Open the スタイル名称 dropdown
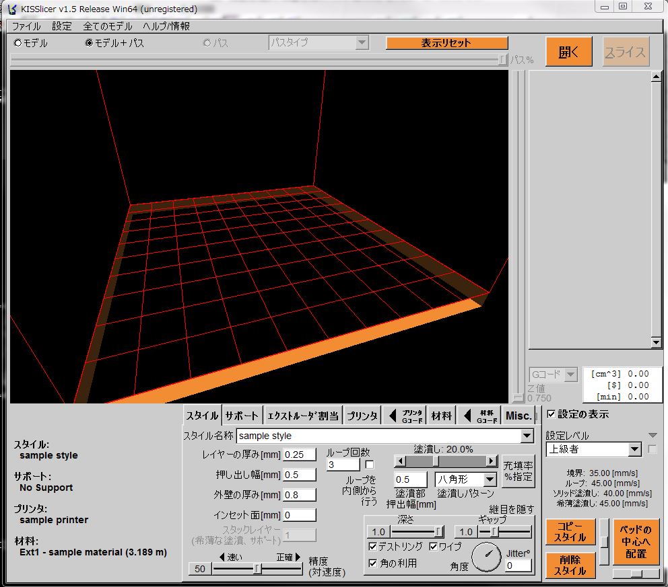Screen dimensions: 668x587 point(527,436)
